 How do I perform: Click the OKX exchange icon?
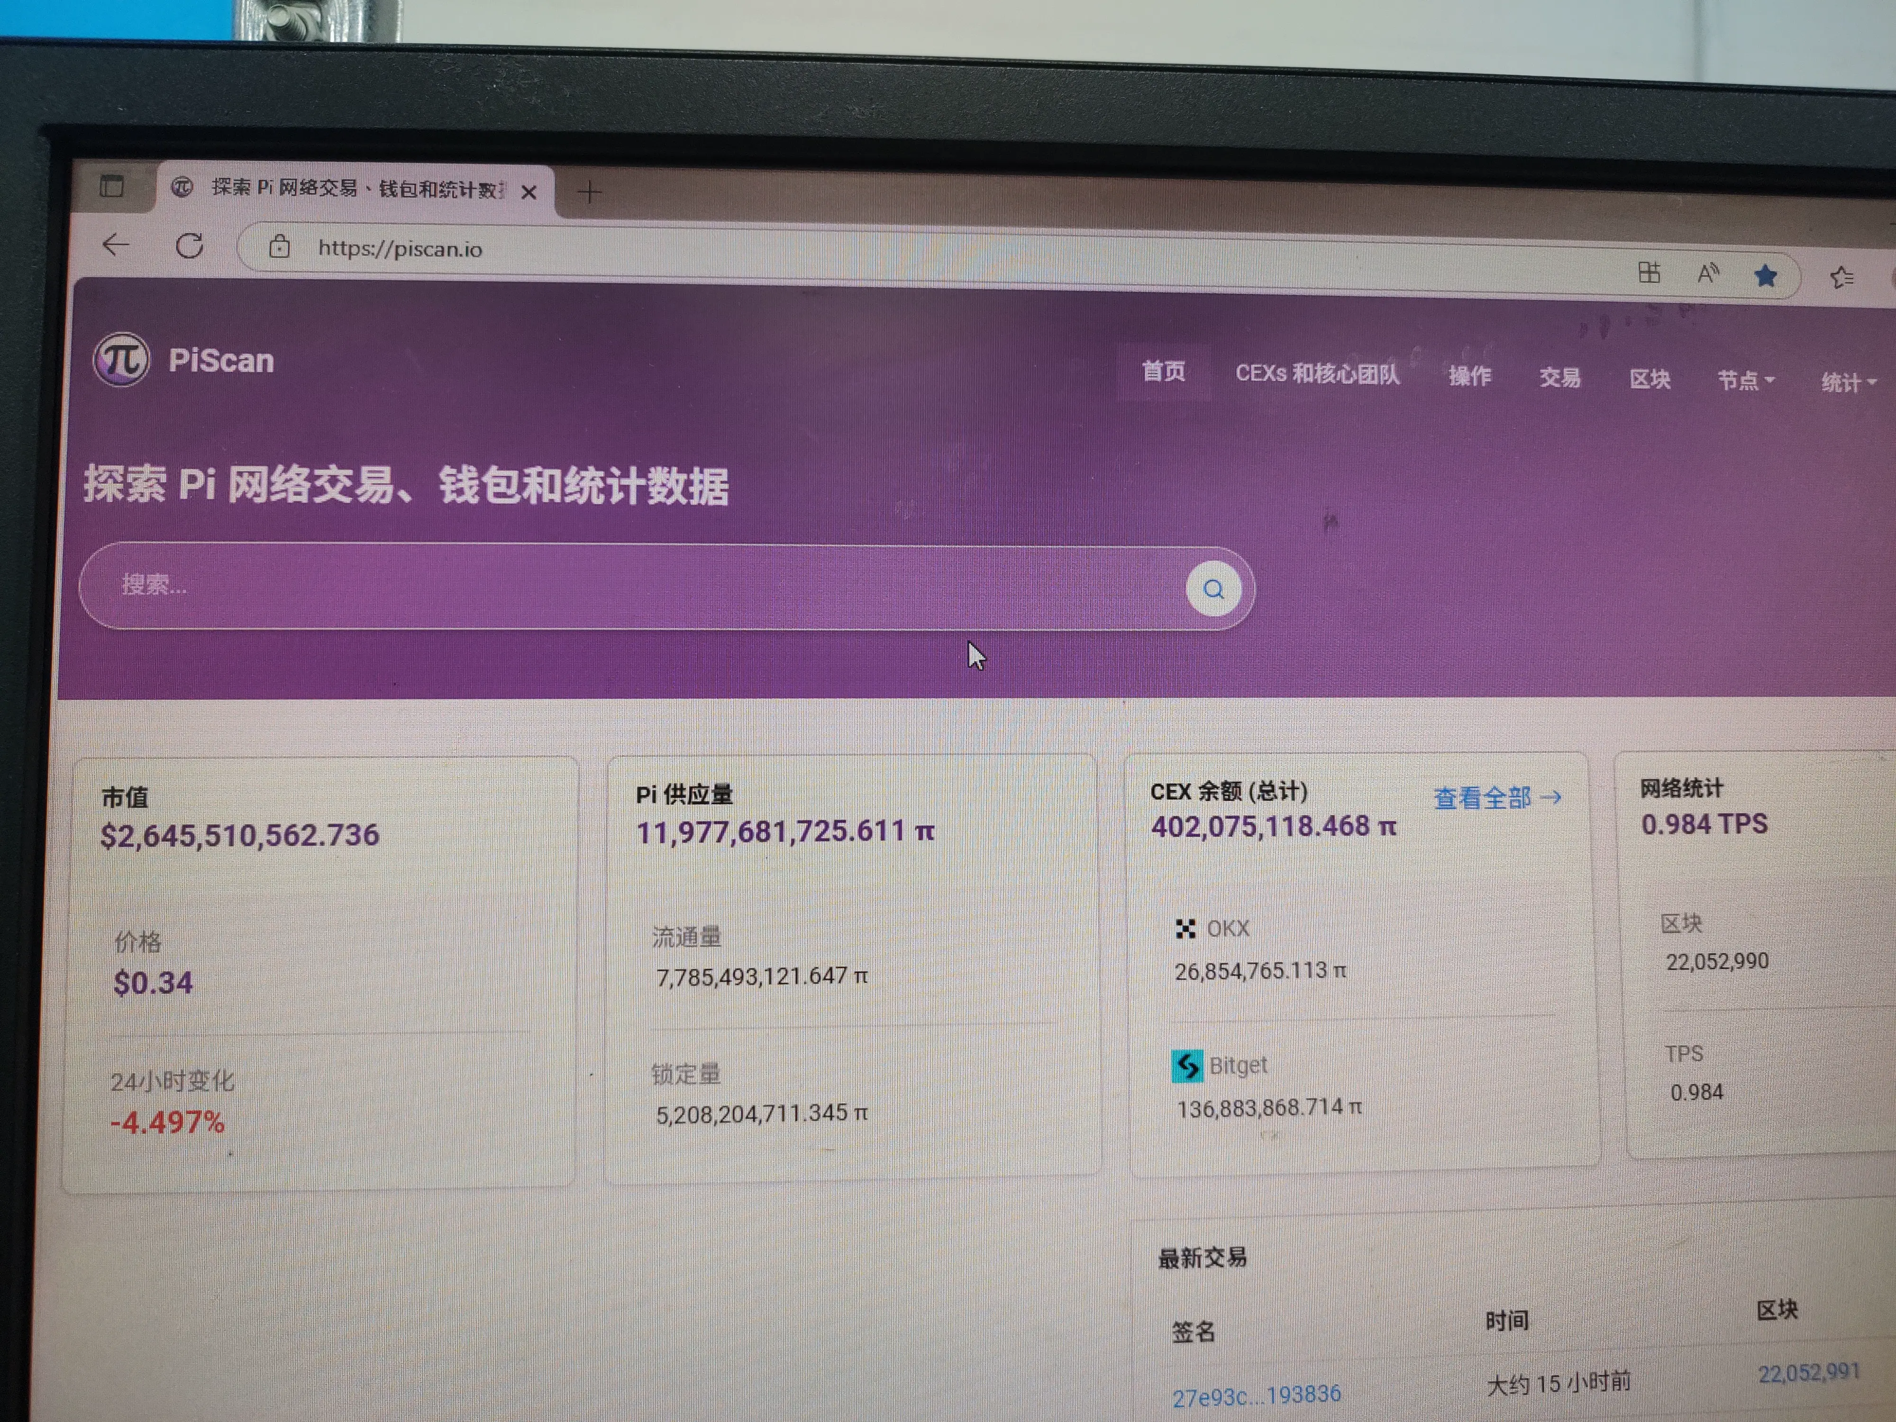[x=1185, y=928]
